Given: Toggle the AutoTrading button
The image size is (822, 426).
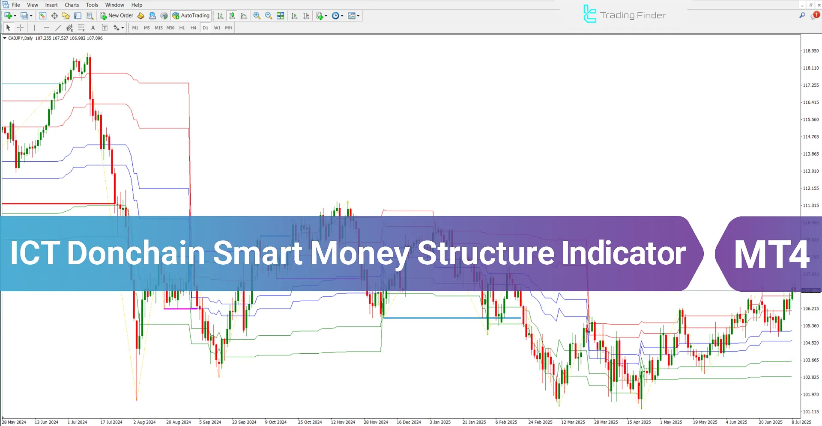Looking at the screenshot, I should [x=191, y=16].
